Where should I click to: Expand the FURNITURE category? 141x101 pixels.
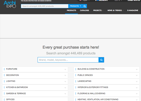pos(35,69)
